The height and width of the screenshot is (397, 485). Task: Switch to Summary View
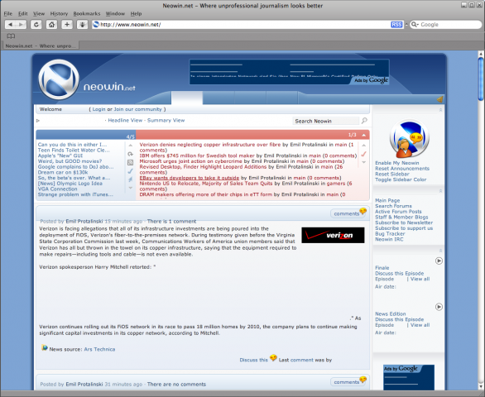coord(166,120)
